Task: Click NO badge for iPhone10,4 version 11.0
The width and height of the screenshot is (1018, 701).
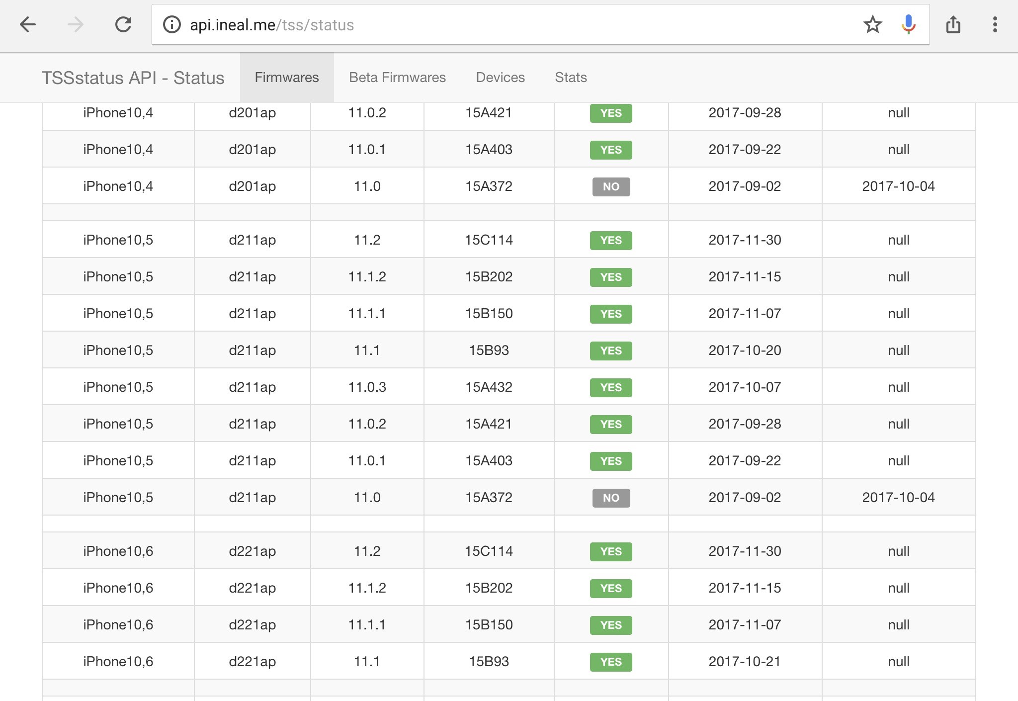Action: click(611, 186)
